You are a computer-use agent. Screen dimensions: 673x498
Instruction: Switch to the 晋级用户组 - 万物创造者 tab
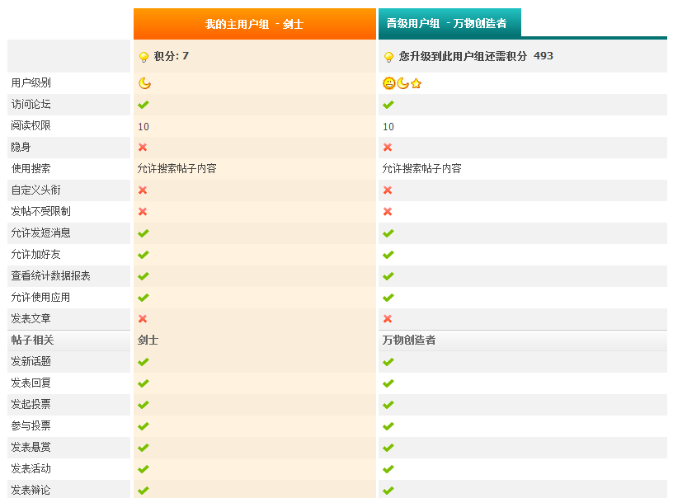click(449, 23)
